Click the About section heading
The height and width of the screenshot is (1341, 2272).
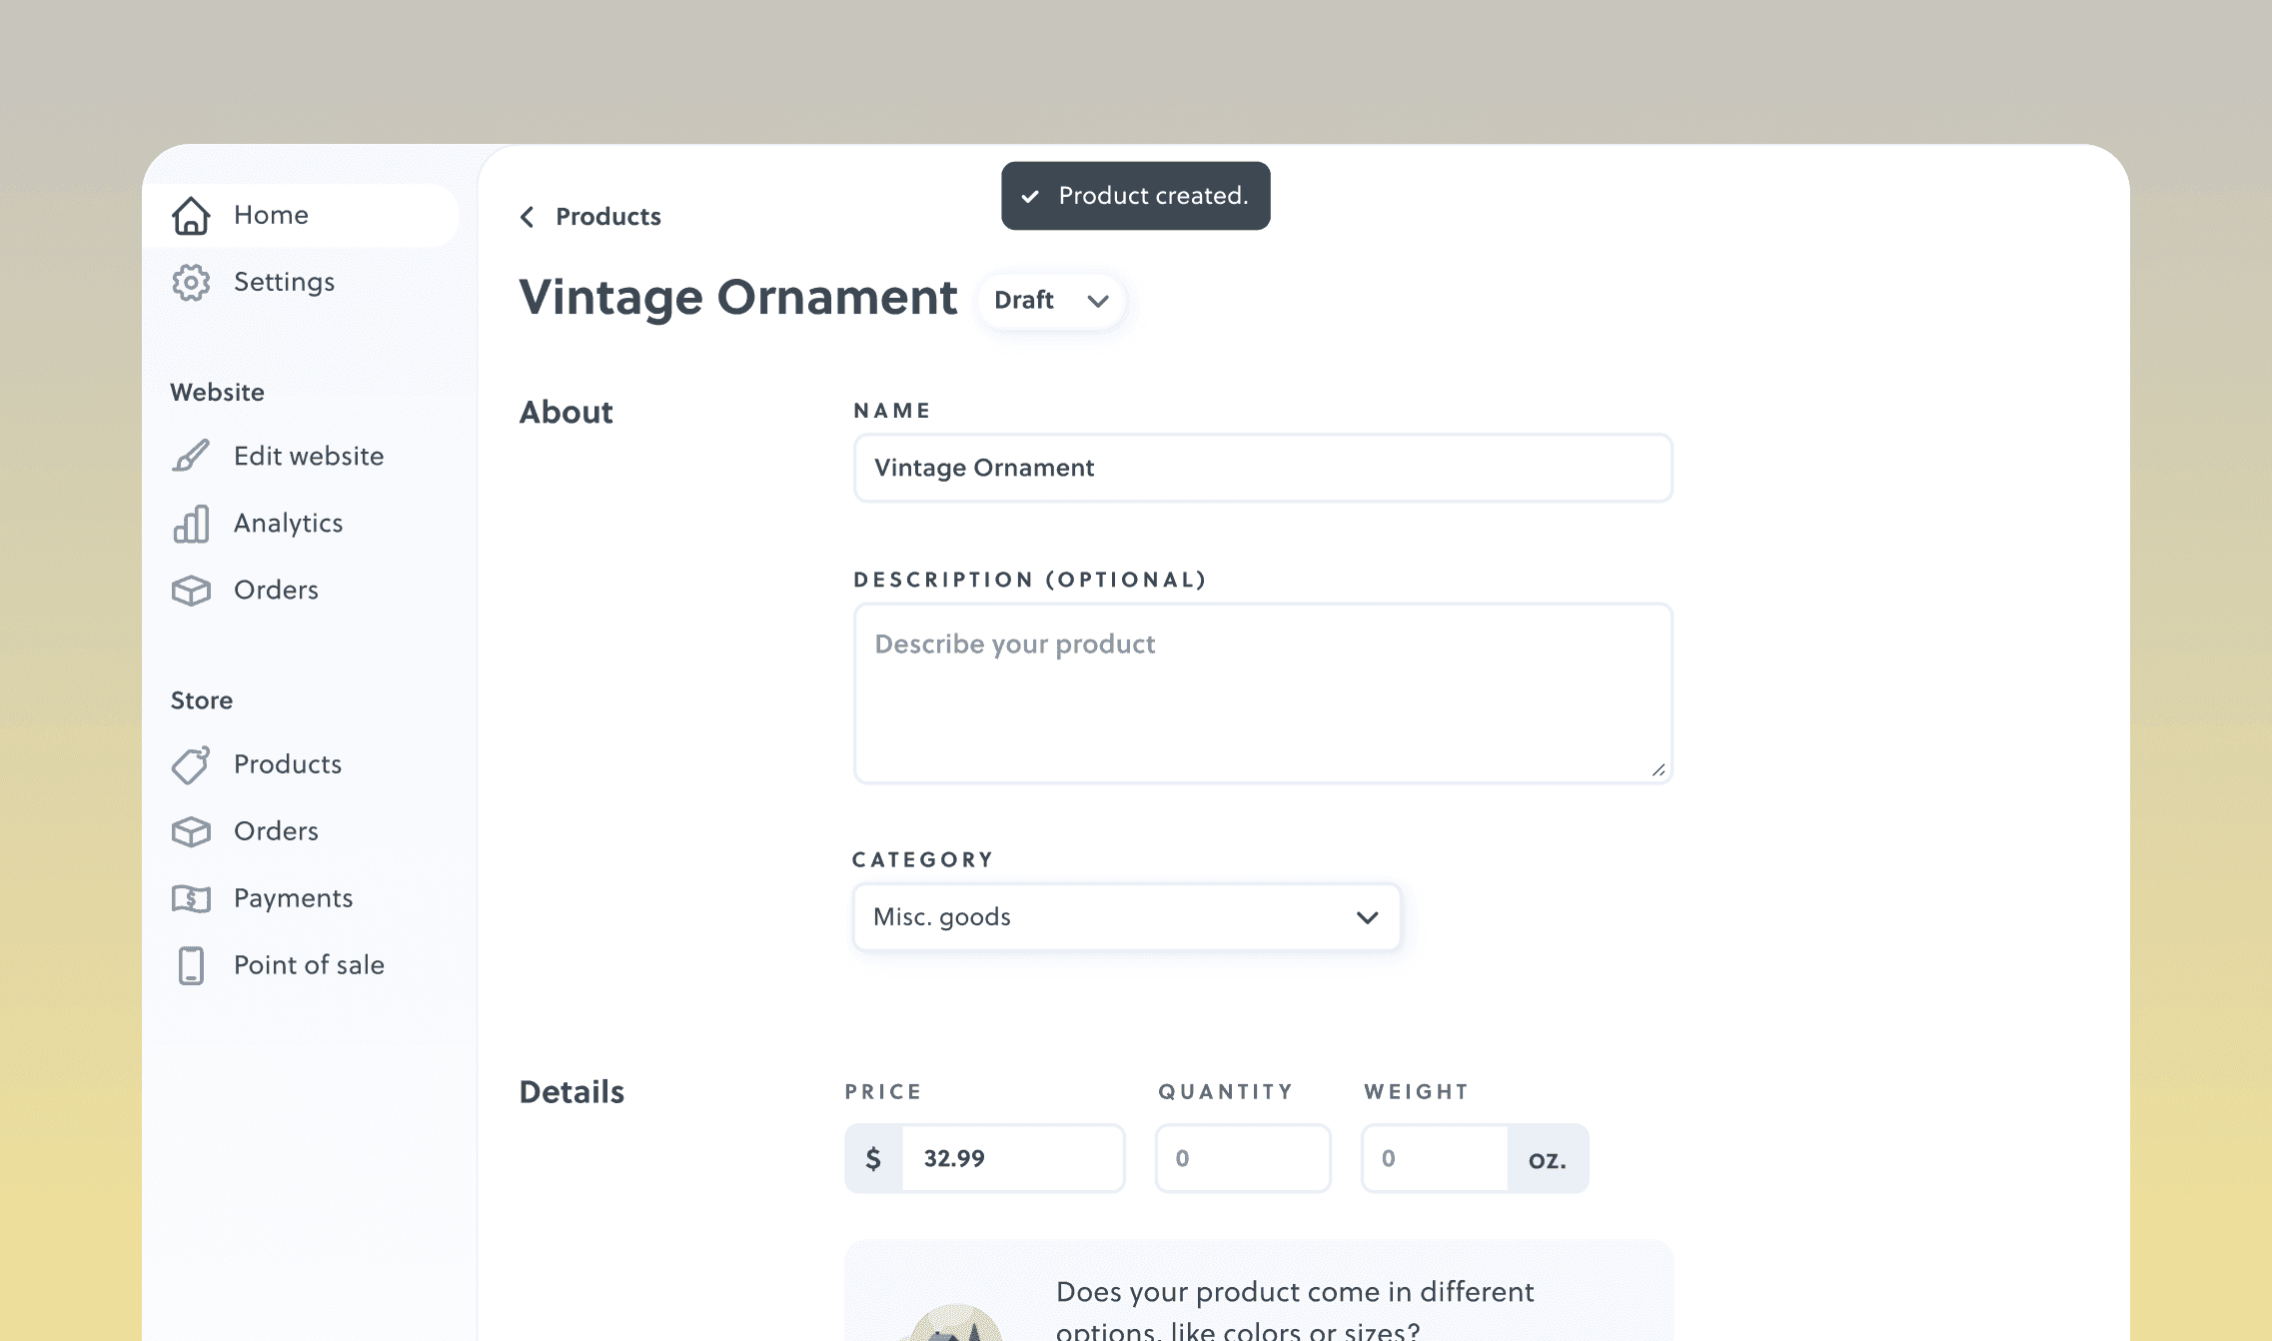(x=566, y=412)
